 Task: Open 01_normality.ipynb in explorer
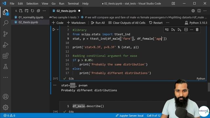31,17
